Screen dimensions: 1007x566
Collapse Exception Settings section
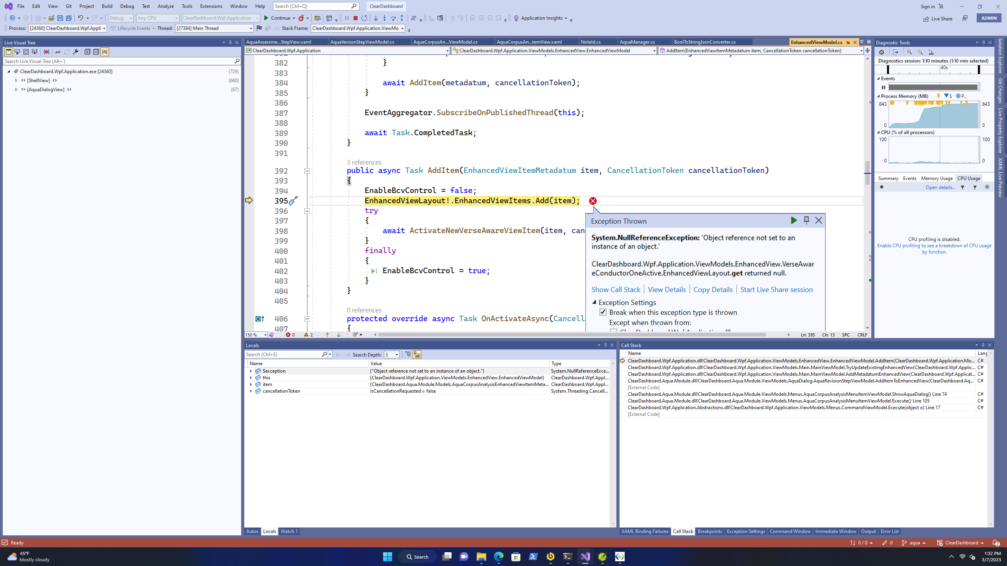[x=594, y=302]
